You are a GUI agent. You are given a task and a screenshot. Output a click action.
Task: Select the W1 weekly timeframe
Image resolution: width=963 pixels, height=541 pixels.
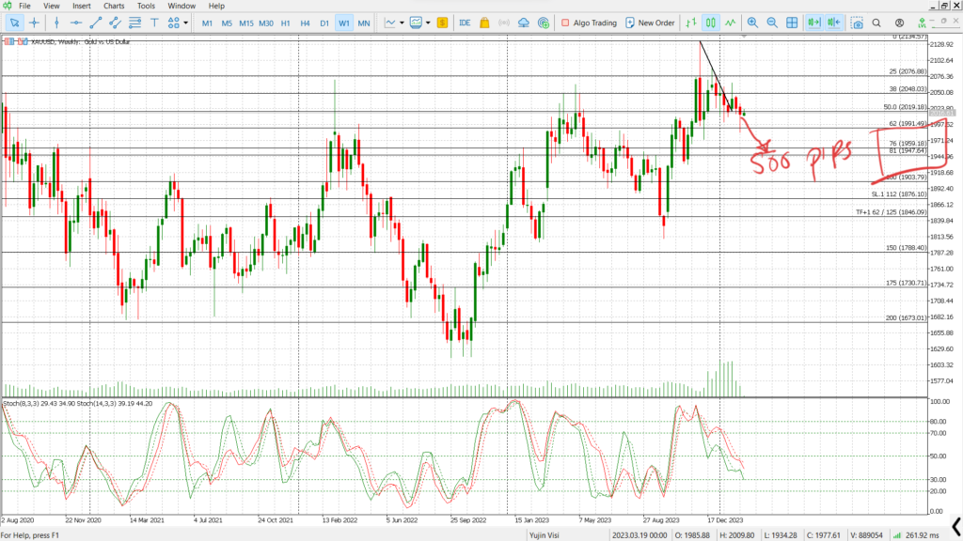click(344, 23)
